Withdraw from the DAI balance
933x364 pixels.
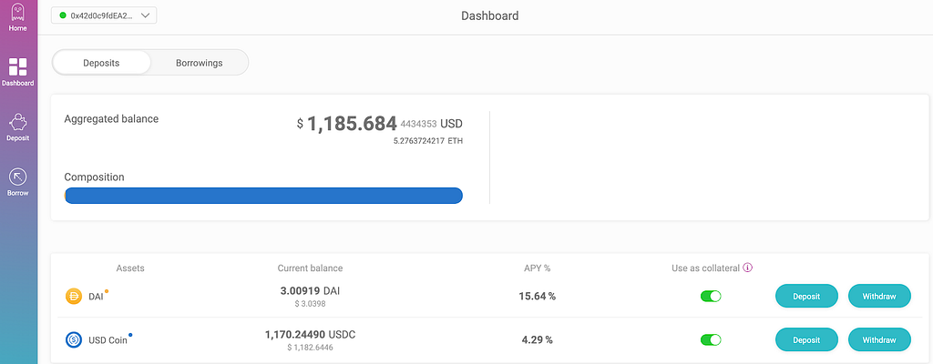[879, 297]
